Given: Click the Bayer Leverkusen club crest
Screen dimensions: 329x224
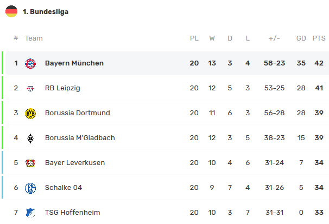Looking at the screenshot, I should 30,163.
